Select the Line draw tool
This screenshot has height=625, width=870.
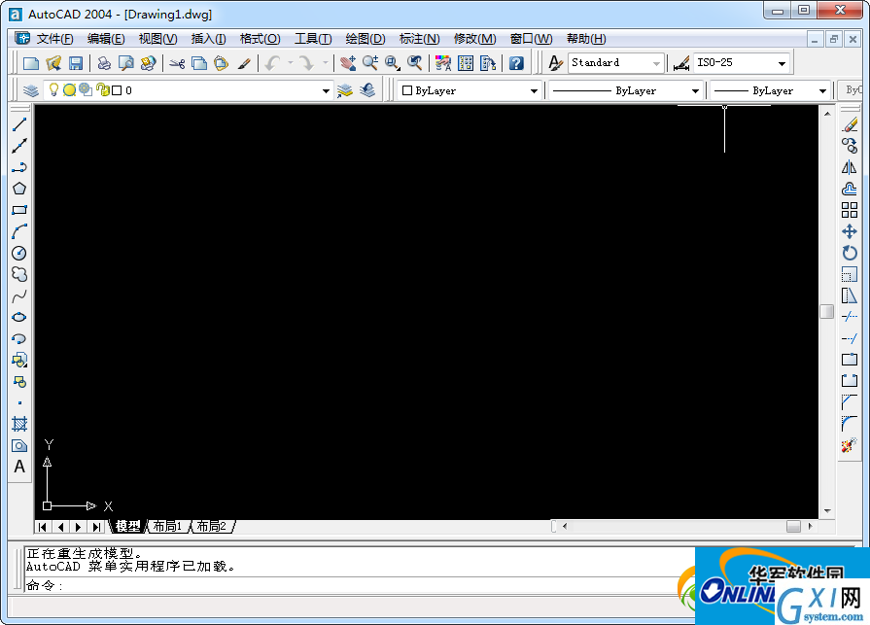point(19,124)
